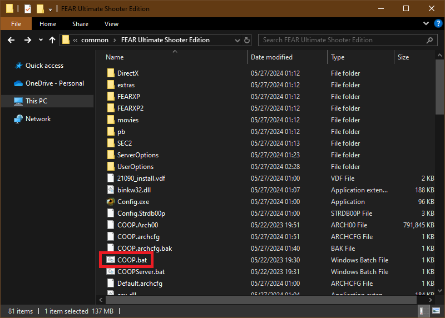Select OneDrive - Personal in navigation pane
Viewport: 445px width, 318px height.
tap(55, 83)
